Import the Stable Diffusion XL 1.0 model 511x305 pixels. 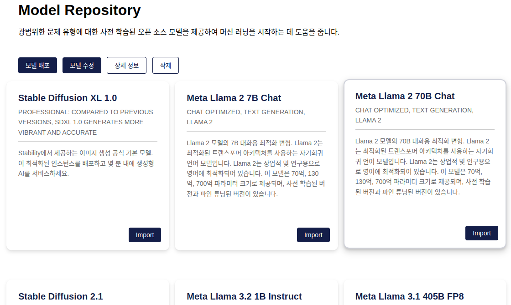tap(145, 235)
